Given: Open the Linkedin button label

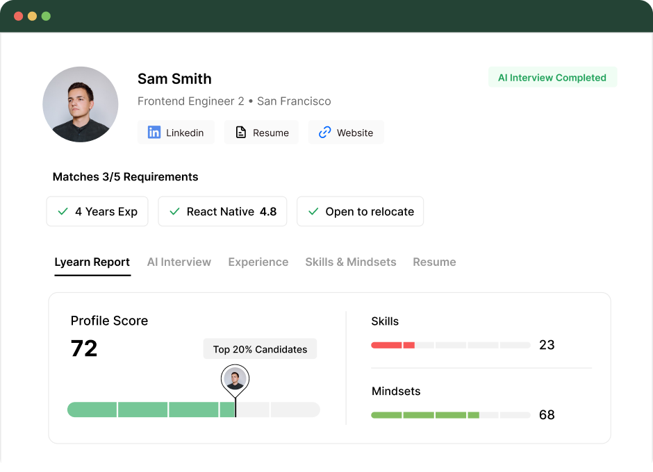Looking at the screenshot, I should (x=185, y=133).
